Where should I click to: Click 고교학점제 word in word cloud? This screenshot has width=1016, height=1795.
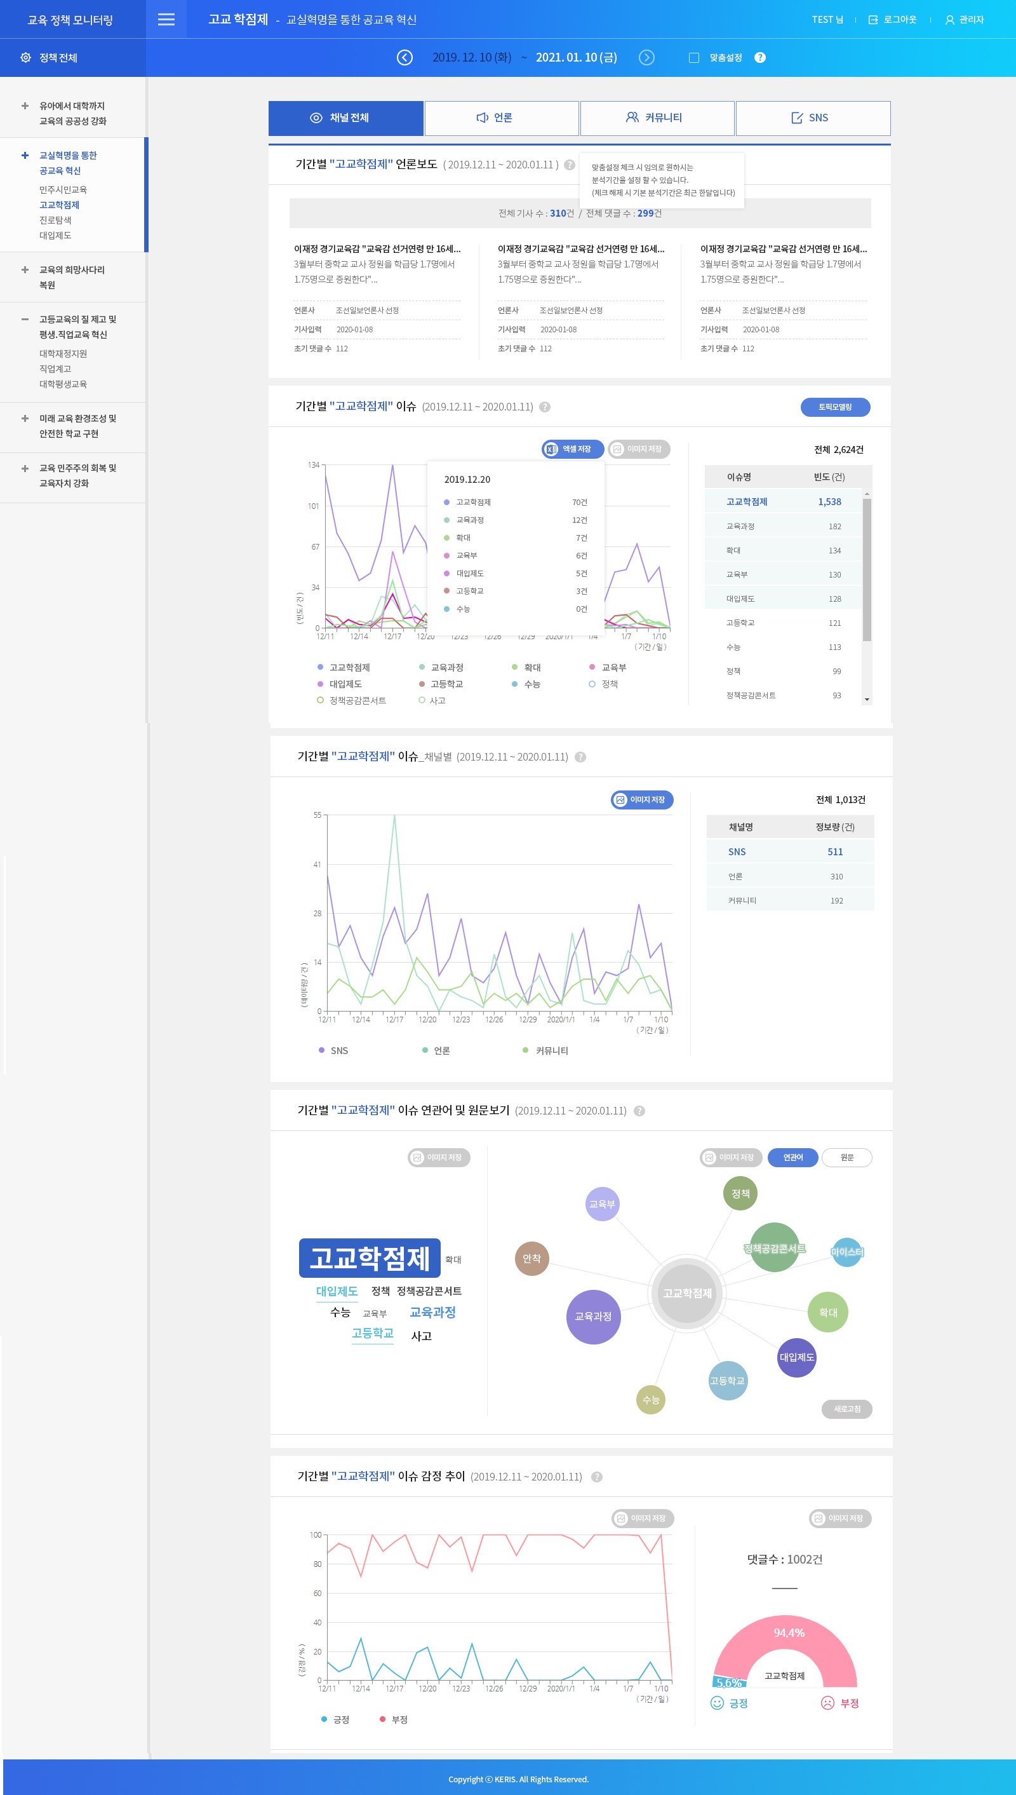point(370,1257)
